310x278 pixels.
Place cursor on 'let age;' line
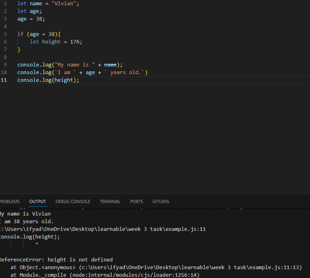pyautogui.click(x=30, y=11)
